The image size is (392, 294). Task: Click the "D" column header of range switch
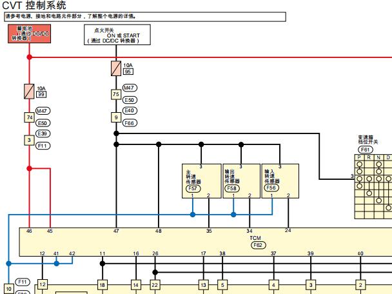(x=388, y=157)
